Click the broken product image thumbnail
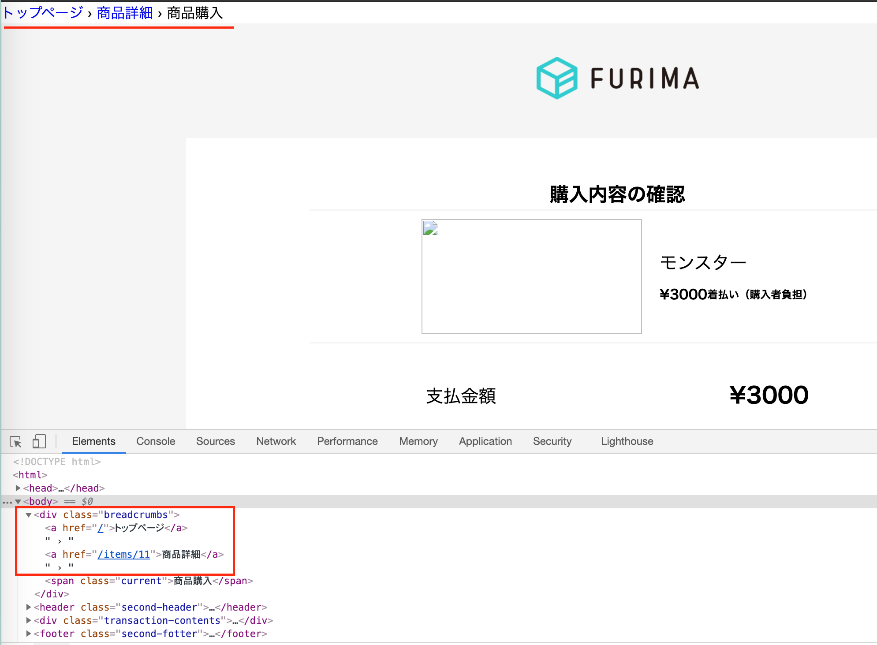This screenshot has width=877, height=645. click(x=531, y=276)
